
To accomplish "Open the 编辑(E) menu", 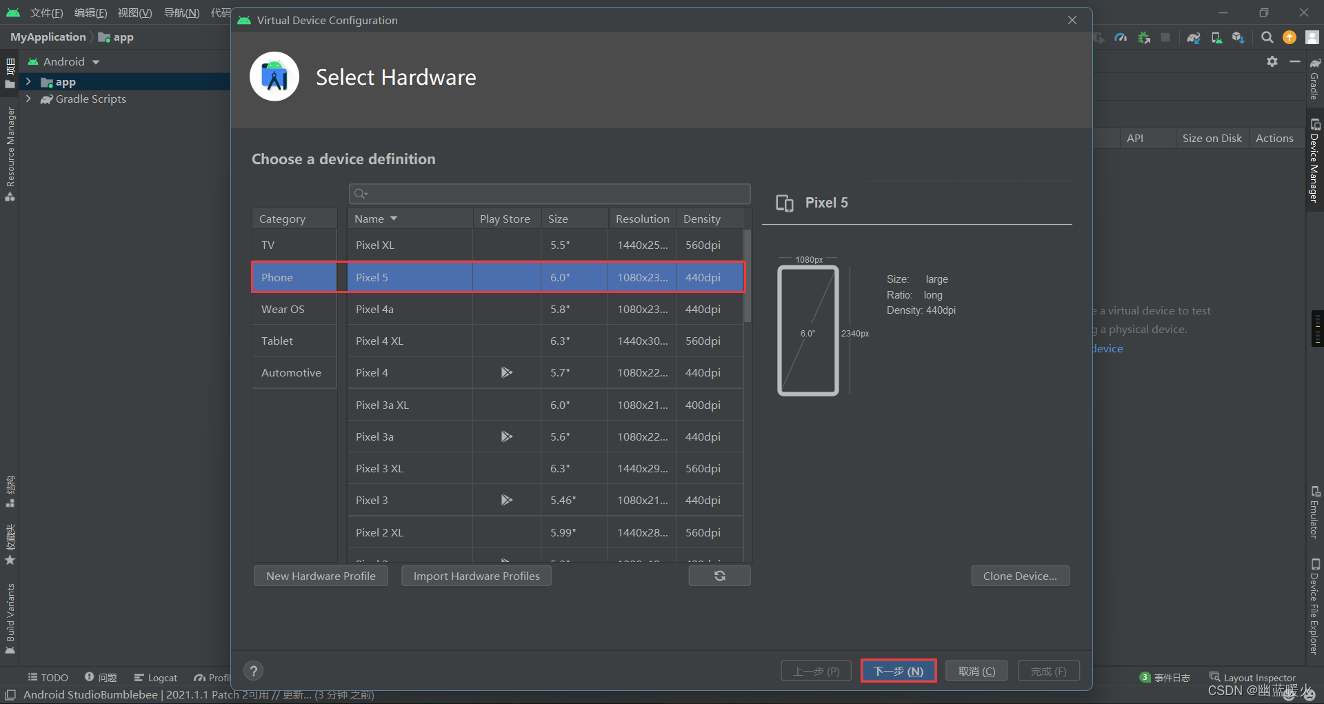I will click(91, 13).
